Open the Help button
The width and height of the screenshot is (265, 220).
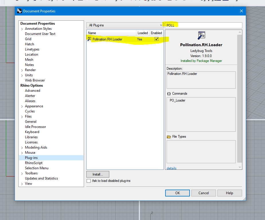[x=229, y=193]
